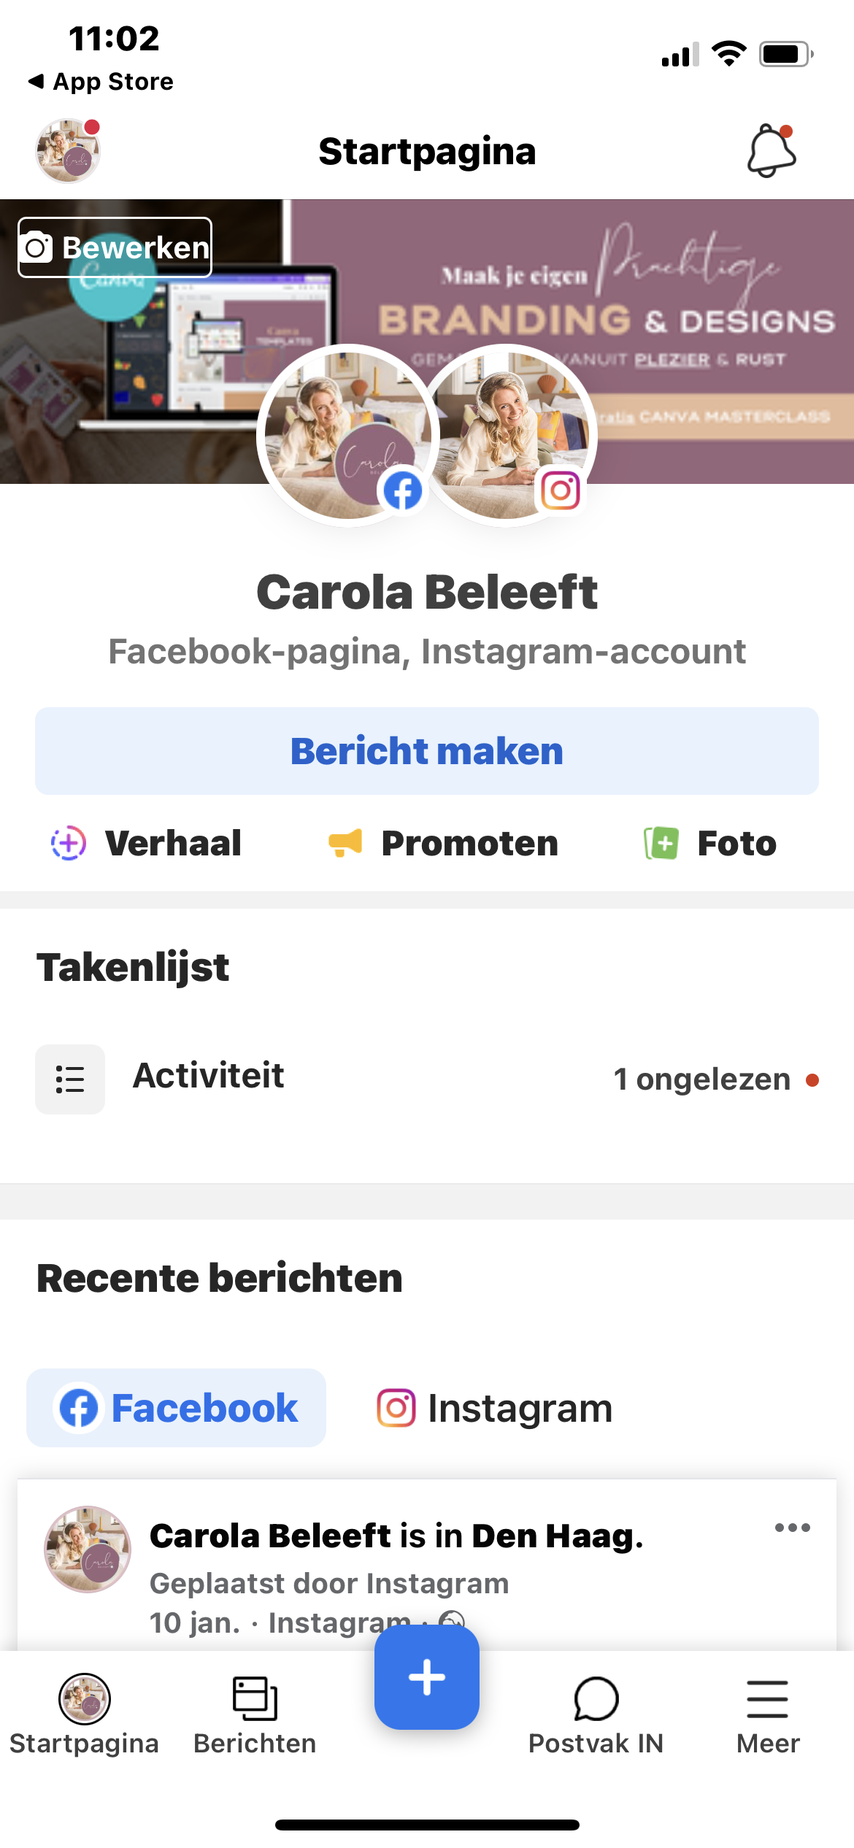
Task: Edit cover photo with Bewerken
Action: coord(115,247)
